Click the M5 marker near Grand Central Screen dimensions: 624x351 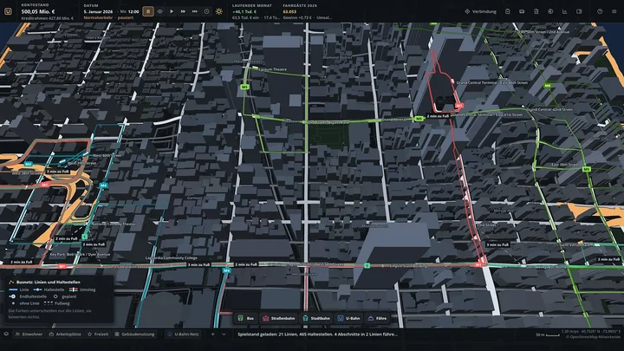pos(419,119)
